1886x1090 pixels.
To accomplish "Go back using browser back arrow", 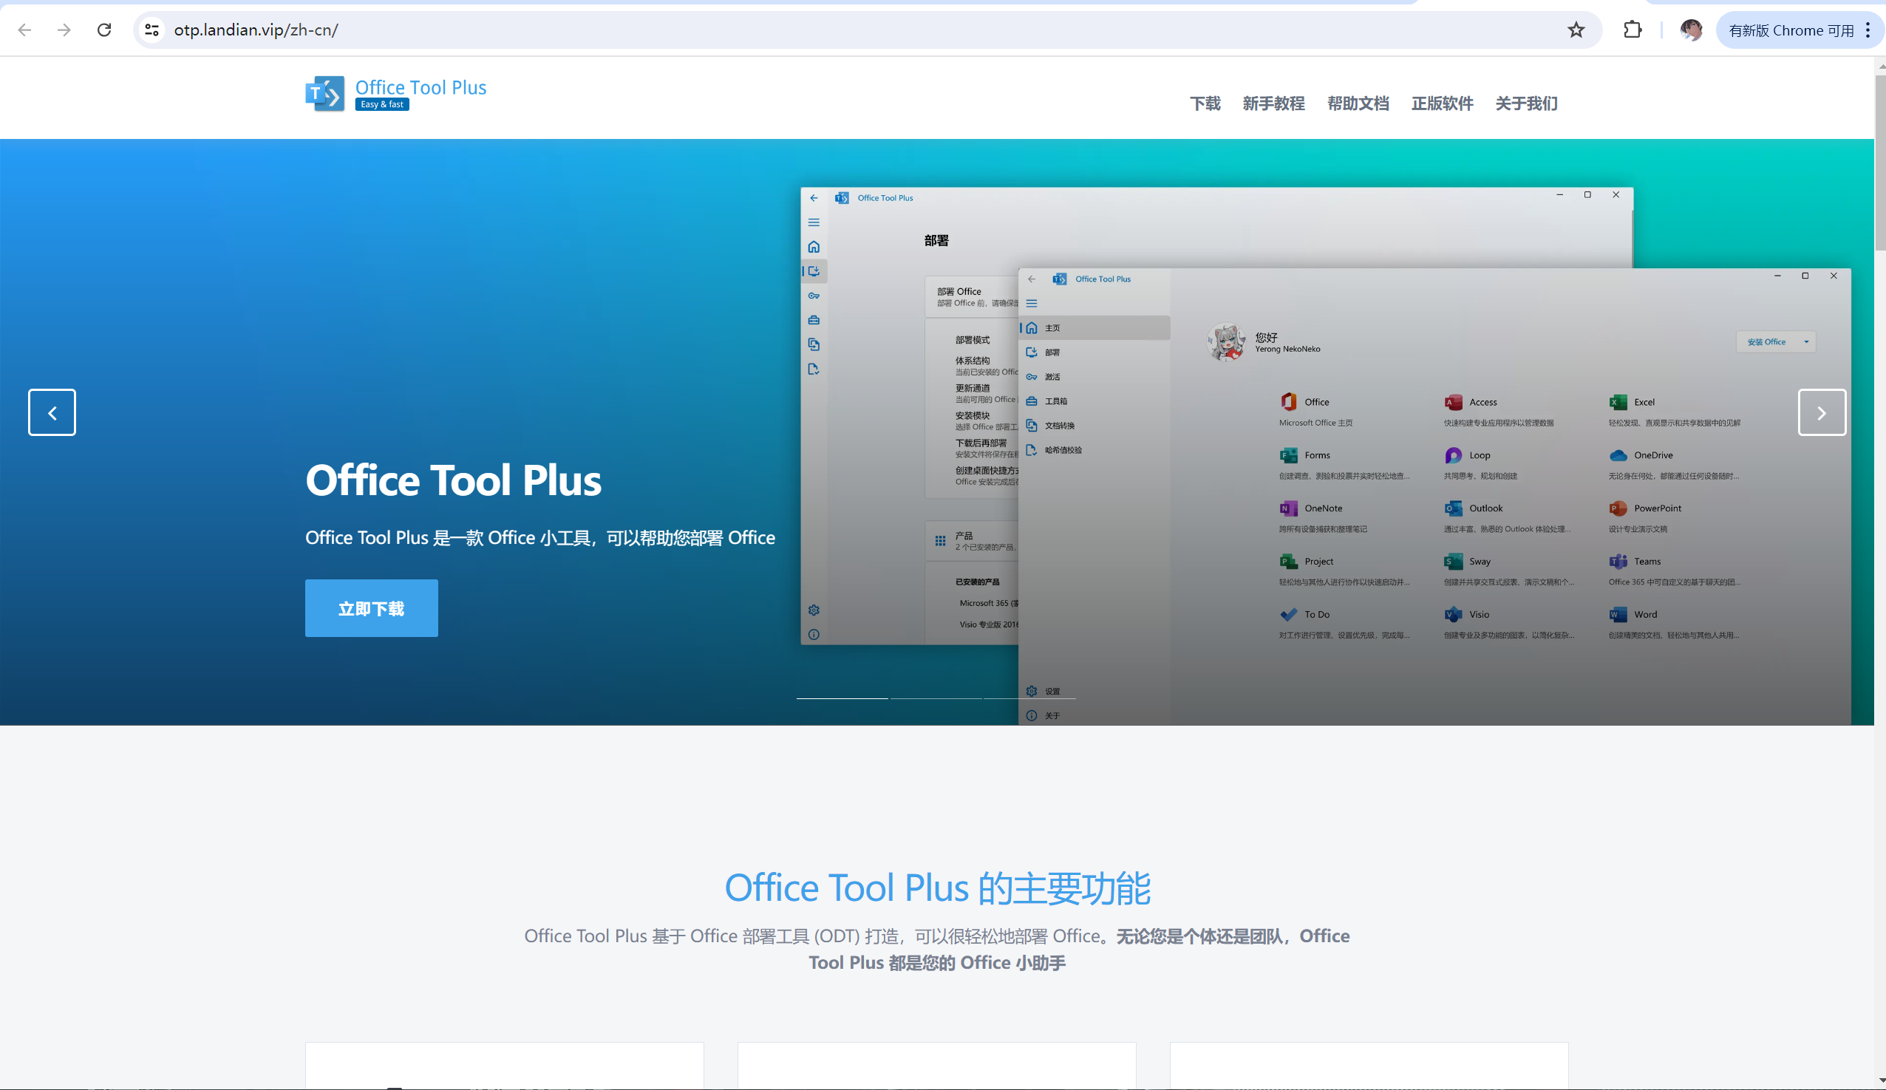I will 24,30.
